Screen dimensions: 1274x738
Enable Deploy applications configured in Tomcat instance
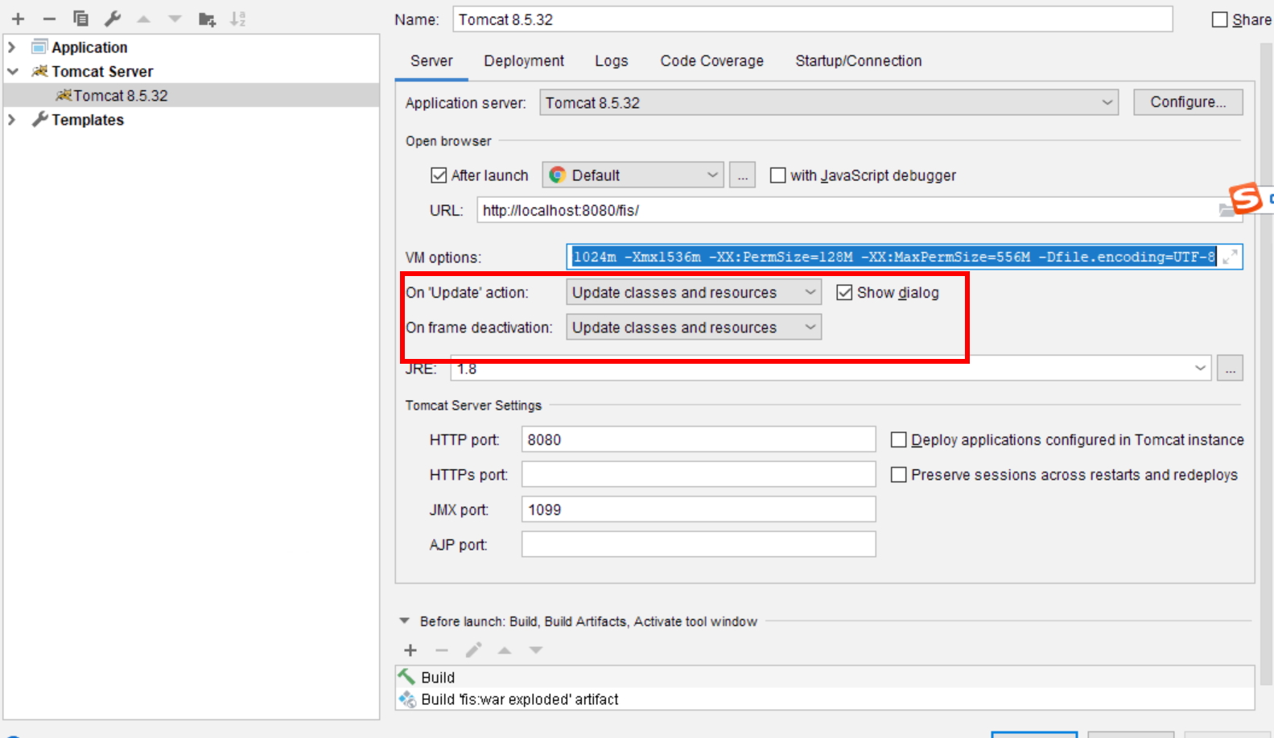pyautogui.click(x=899, y=440)
